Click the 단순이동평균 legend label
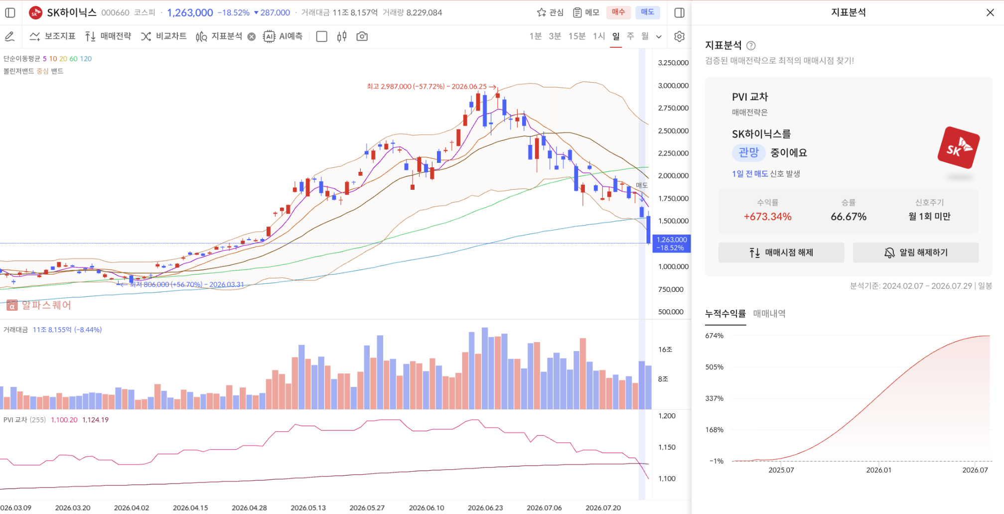Viewport: 1004px width, 514px height. [22, 59]
